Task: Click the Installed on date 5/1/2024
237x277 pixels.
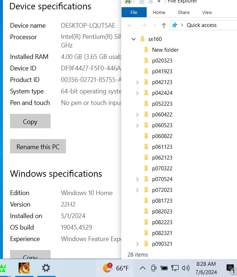Action: 73,216
